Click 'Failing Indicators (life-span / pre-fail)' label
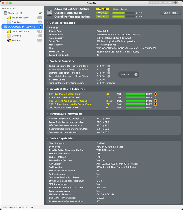The width and height of the screenshot is (183, 210). [x=69, y=69]
